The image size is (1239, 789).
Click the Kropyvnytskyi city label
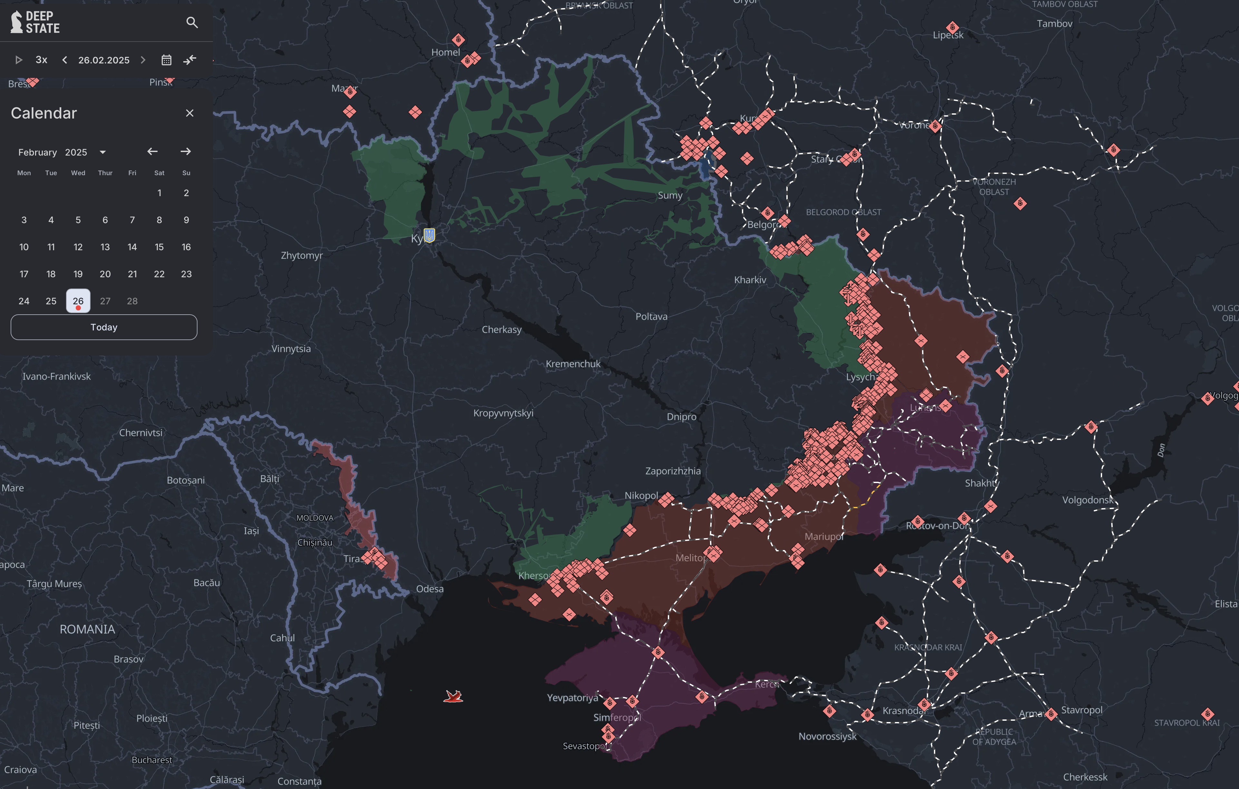coord(503,414)
